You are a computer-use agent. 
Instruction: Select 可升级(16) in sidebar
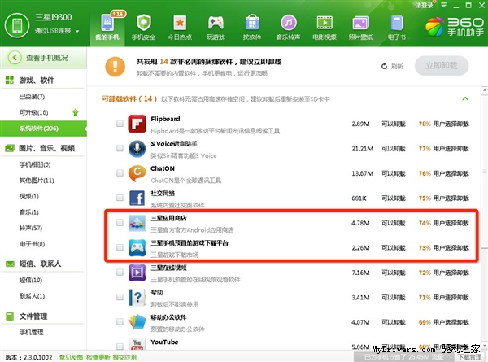click(x=34, y=112)
